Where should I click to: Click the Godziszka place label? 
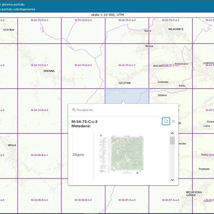163,82
